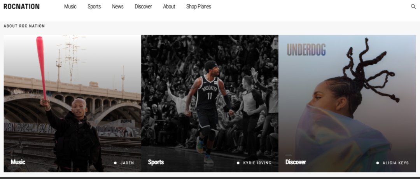This screenshot has width=420, height=179.
Task: Open the search magnifier icon
Action: pos(413,7)
